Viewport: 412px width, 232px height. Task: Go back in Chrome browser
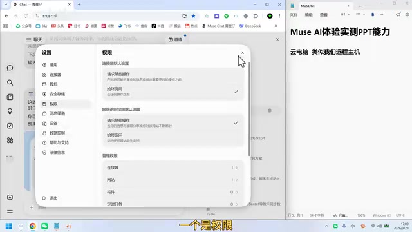[6, 16]
